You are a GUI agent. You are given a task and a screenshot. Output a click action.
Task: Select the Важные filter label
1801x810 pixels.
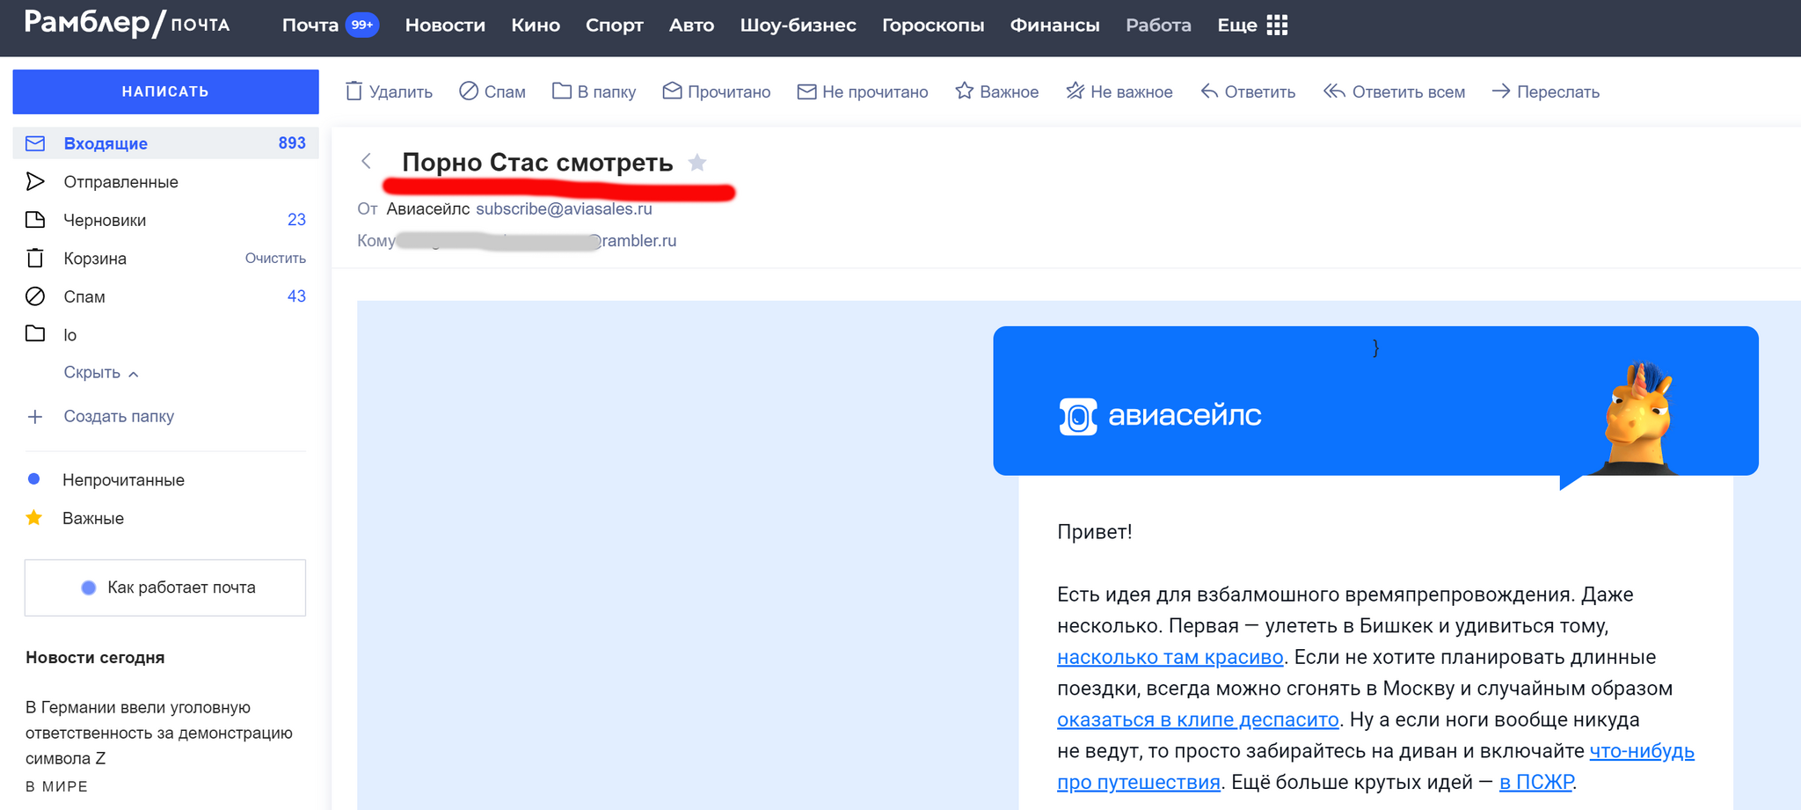(93, 518)
